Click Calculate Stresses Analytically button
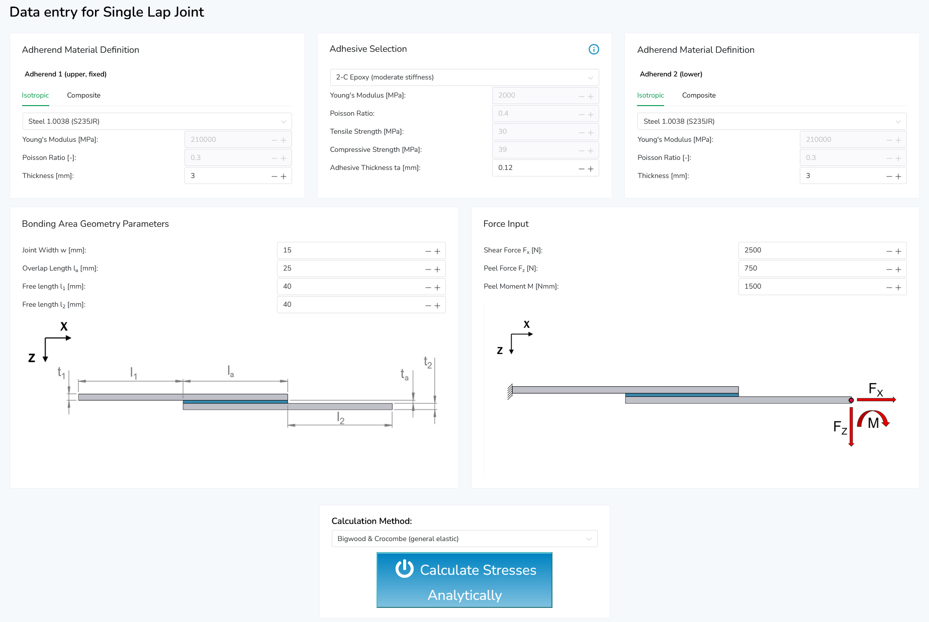The height and width of the screenshot is (622, 929). [464, 580]
